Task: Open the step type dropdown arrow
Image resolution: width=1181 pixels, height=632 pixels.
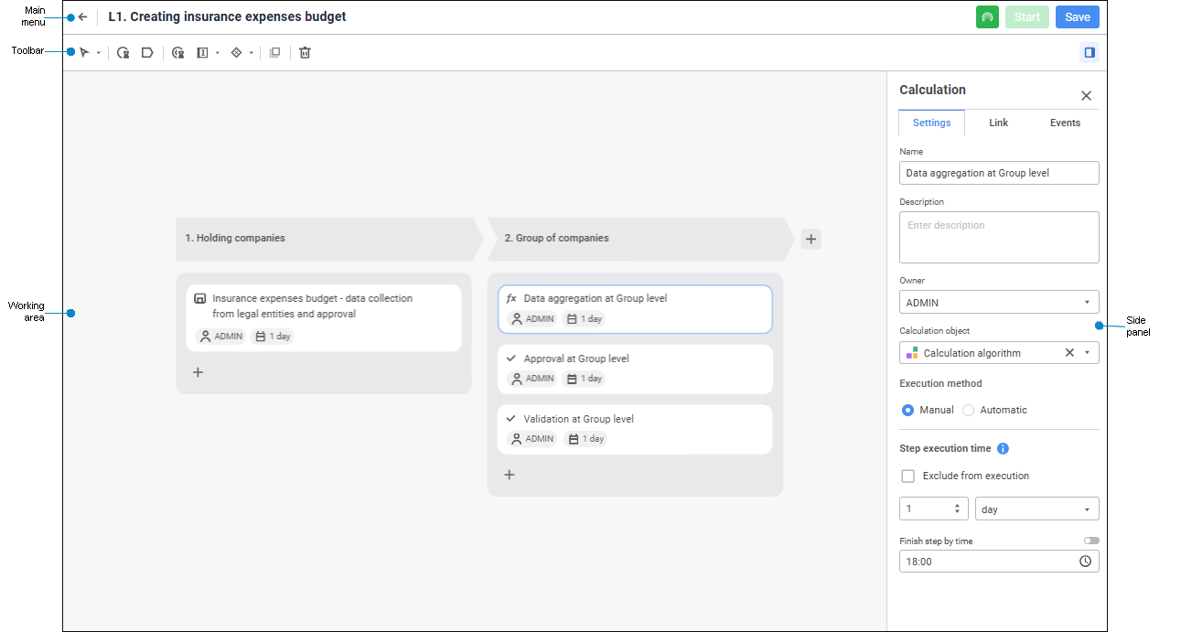Action: click(218, 53)
